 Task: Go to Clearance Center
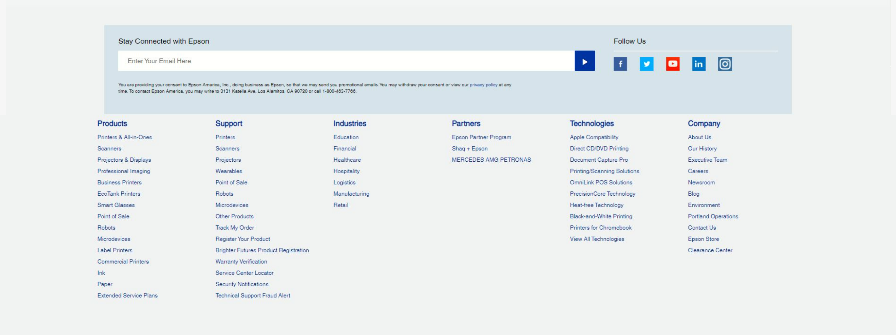(x=710, y=250)
